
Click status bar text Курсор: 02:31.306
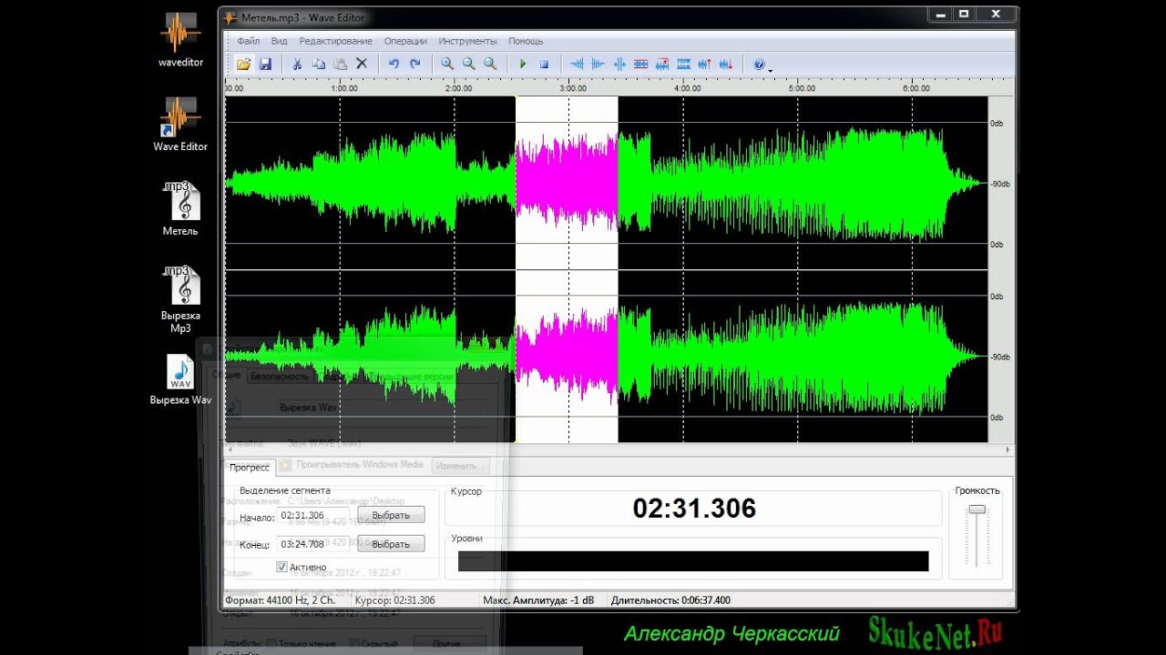click(x=394, y=600)
